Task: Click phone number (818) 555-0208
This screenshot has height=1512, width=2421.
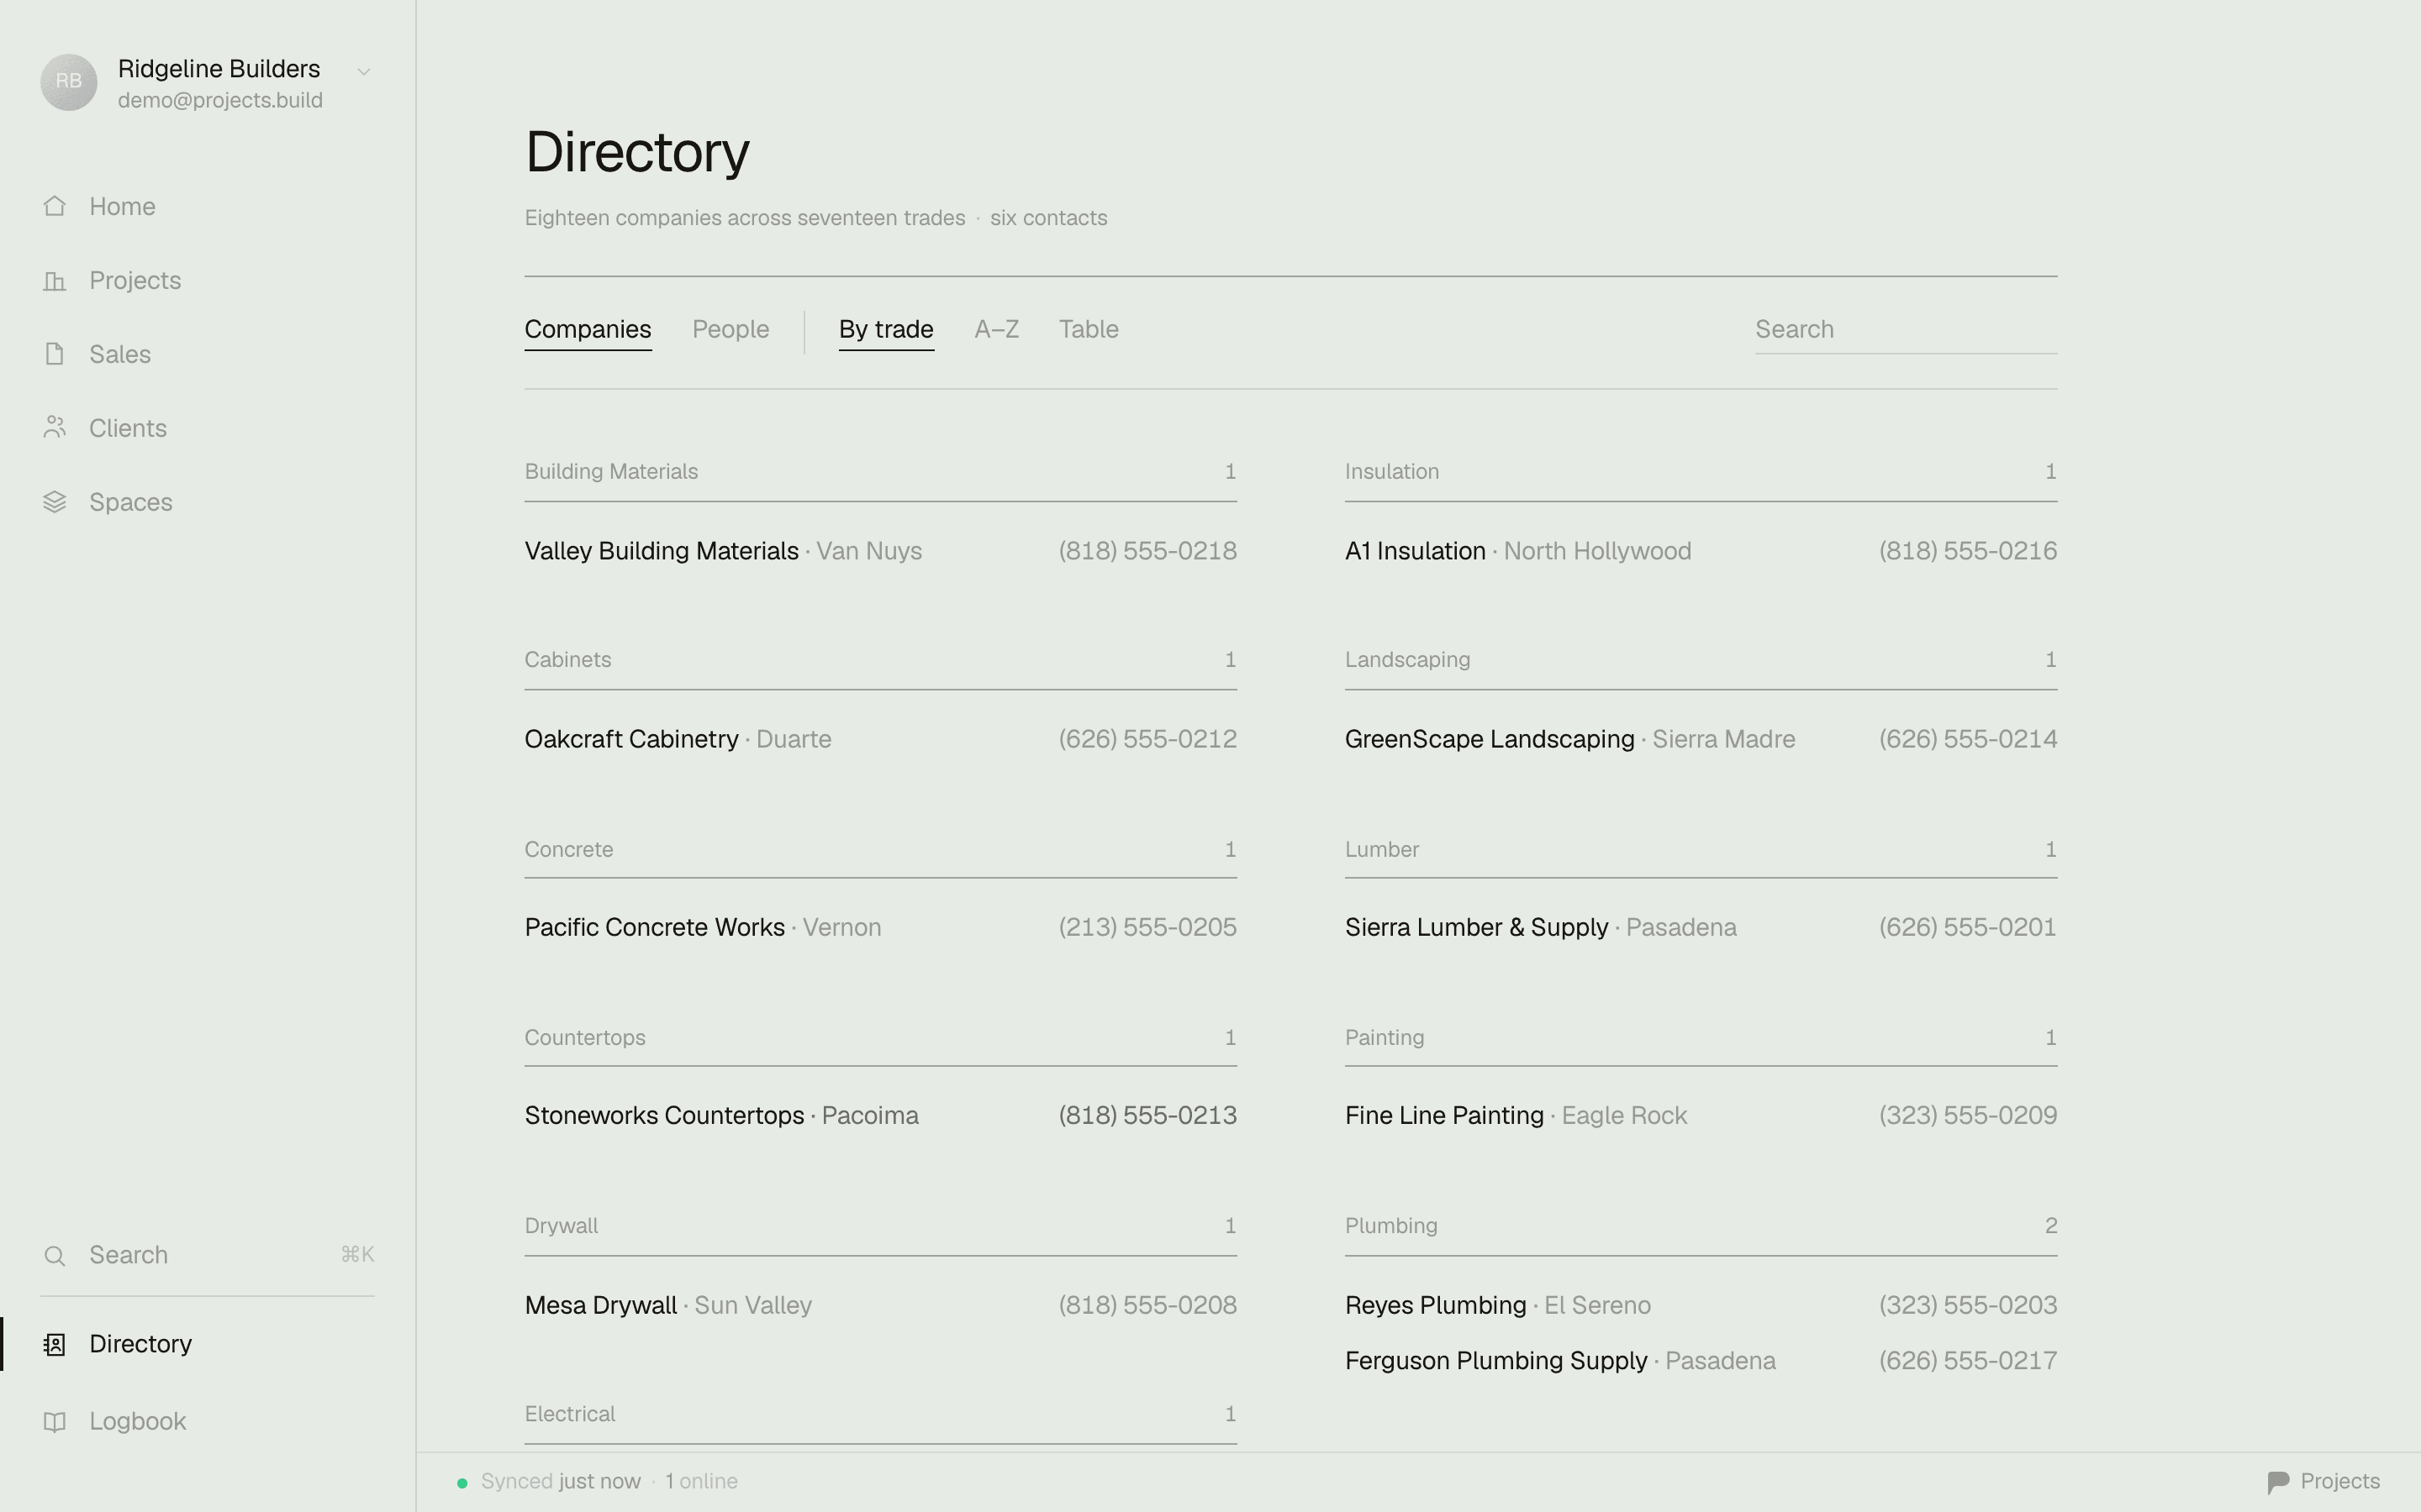Action: [1147, 1305]
